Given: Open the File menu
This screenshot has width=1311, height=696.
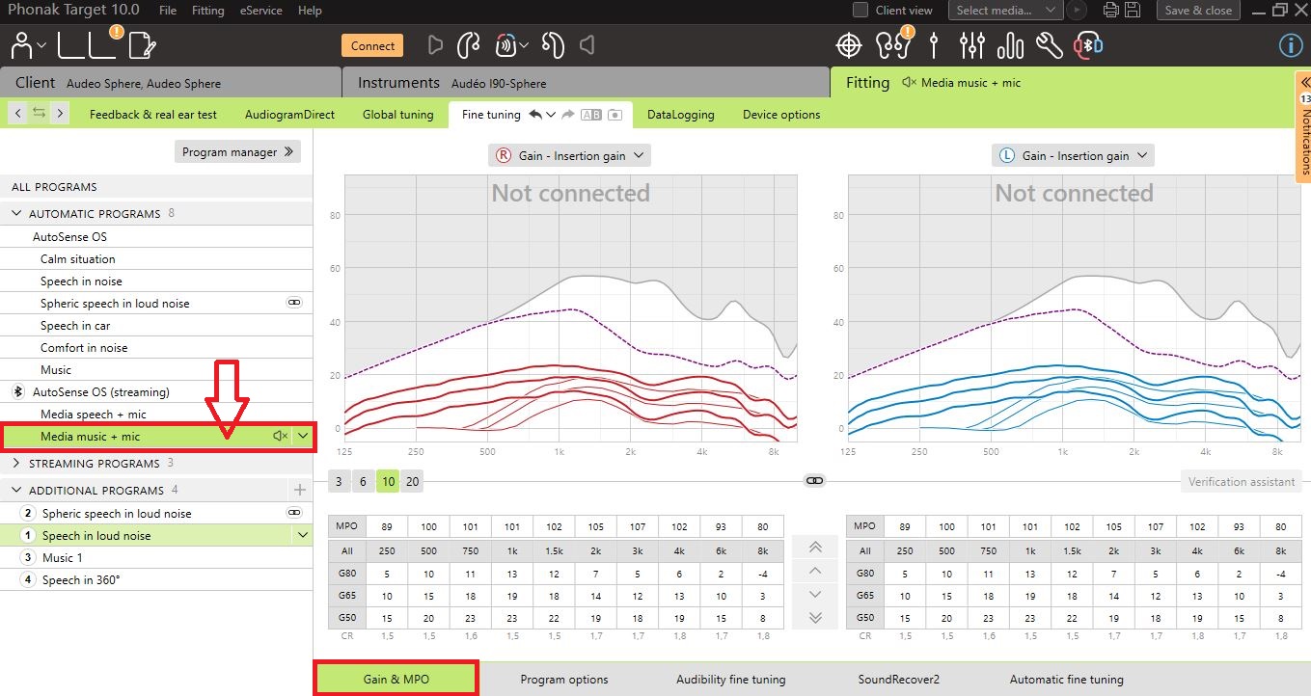Looking at the screenshot, I should pos(168,10).
